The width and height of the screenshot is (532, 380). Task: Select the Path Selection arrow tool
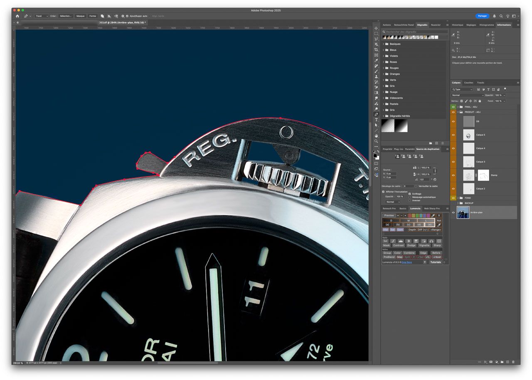coord(376,125)
